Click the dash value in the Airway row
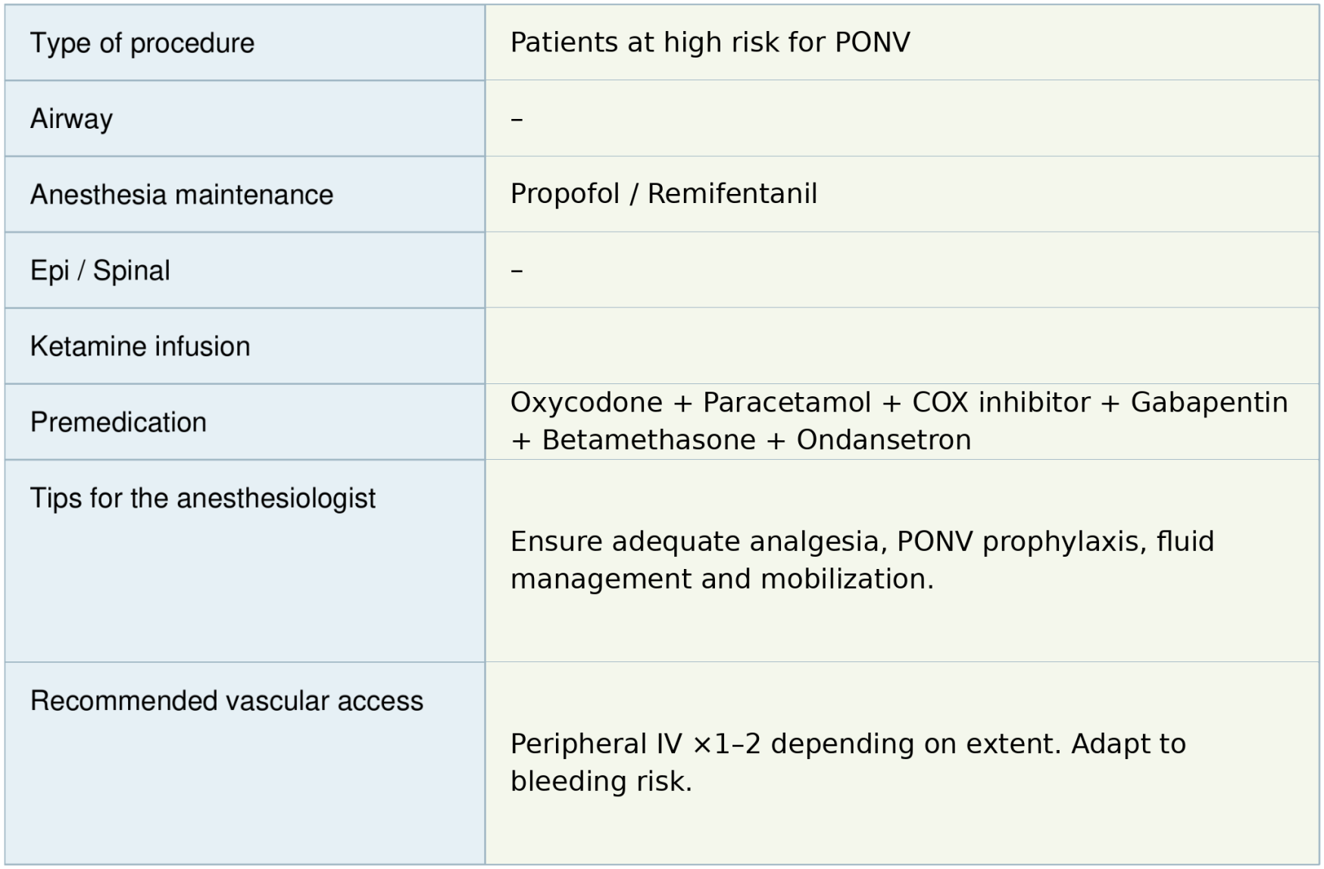 coord(517,119)
